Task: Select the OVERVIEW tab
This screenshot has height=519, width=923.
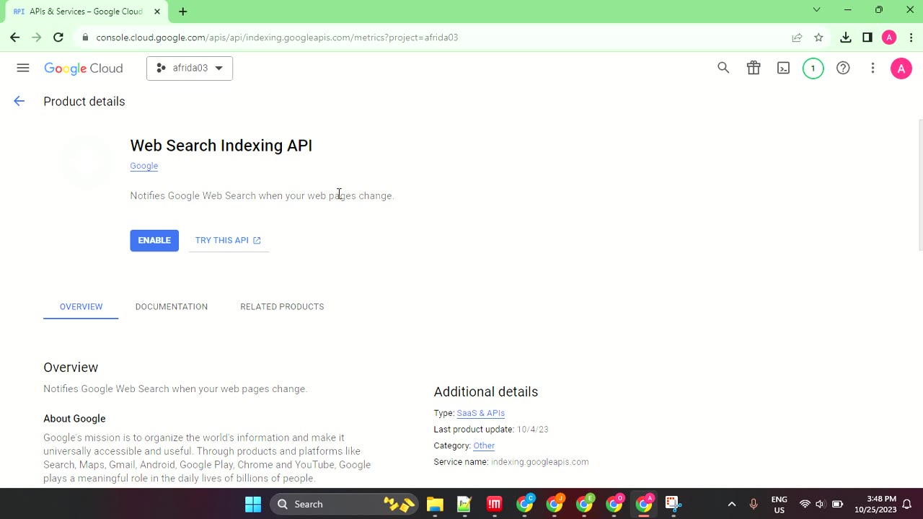Action: point(81,306)
